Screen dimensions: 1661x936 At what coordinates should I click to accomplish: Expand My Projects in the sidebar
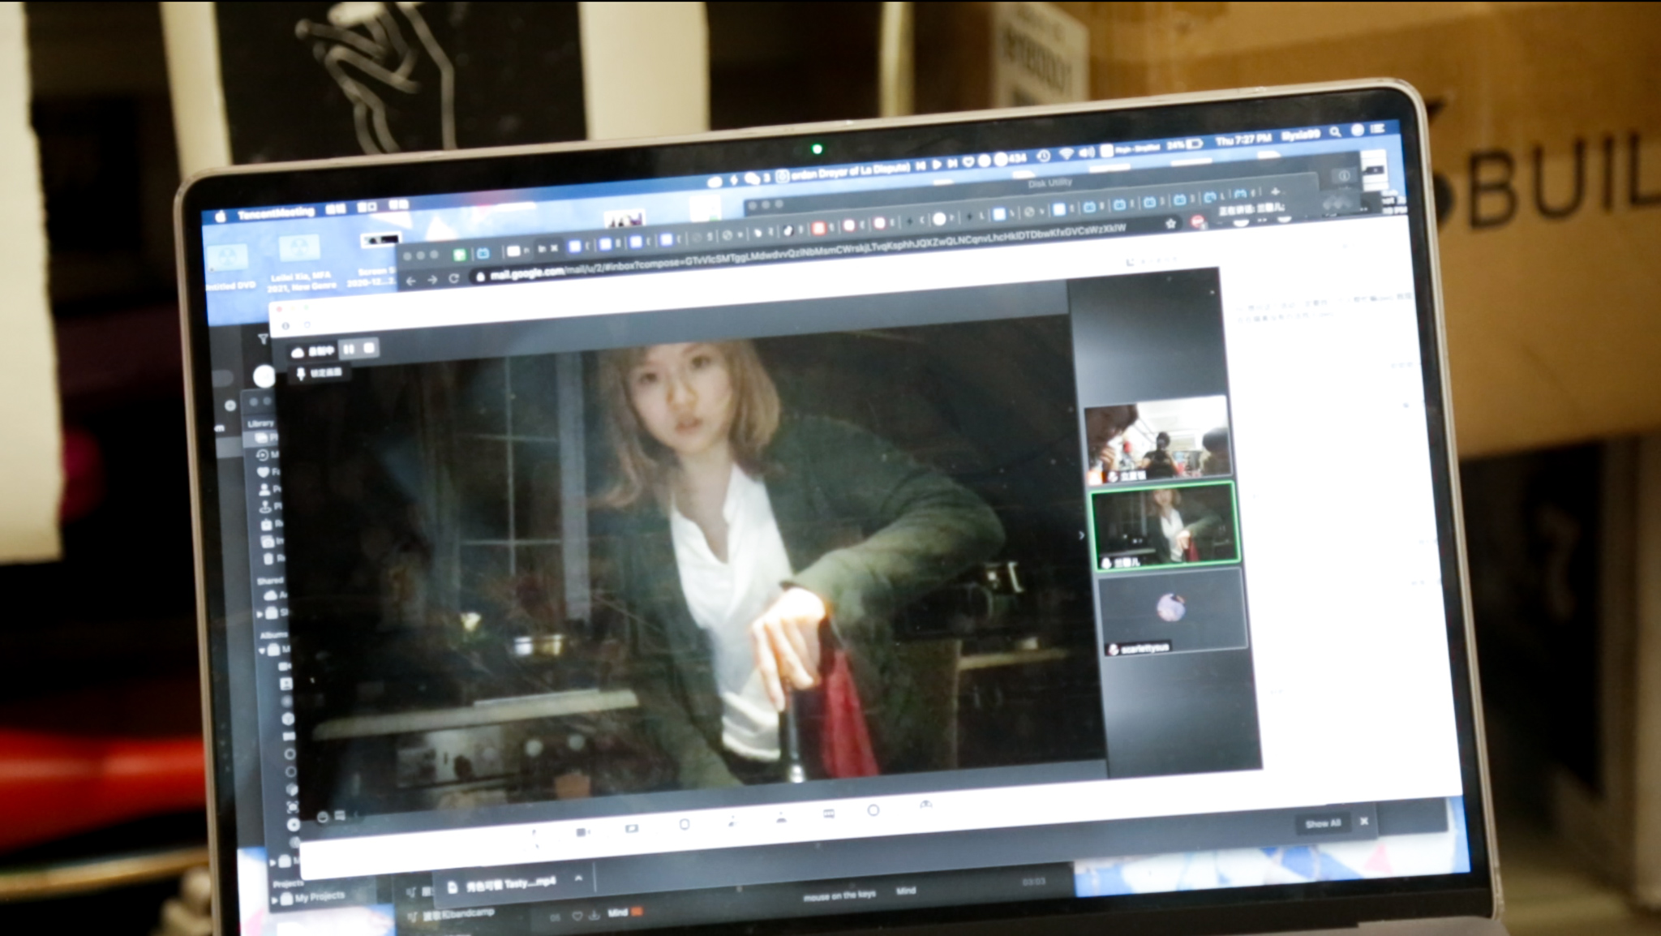273,900
